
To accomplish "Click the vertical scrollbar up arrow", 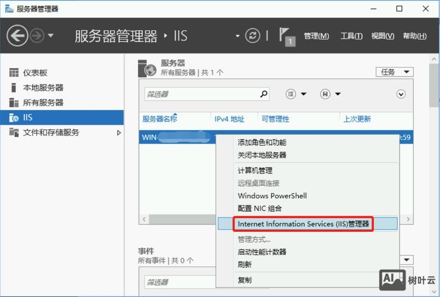I will 434,59.
